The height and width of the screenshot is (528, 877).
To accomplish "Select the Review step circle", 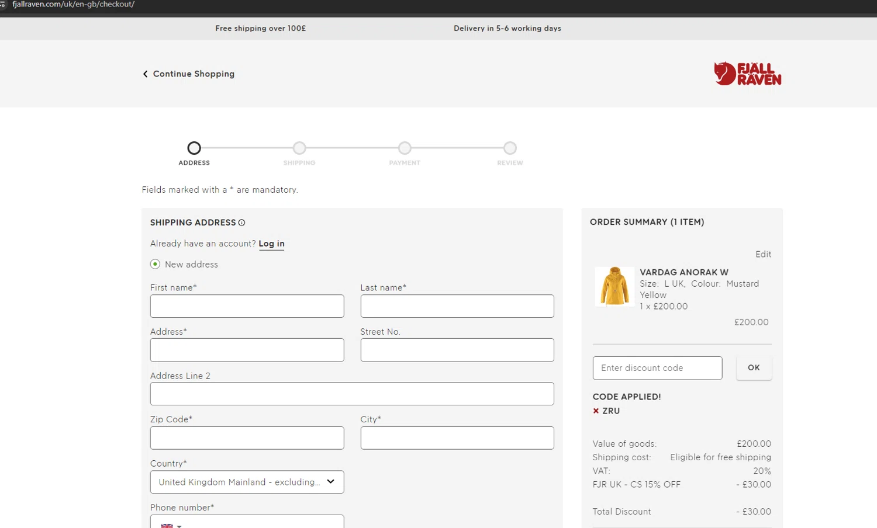I will pos(510,148).
